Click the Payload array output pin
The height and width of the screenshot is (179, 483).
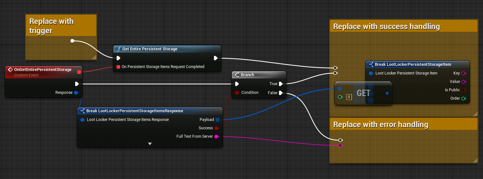[218, 120]
